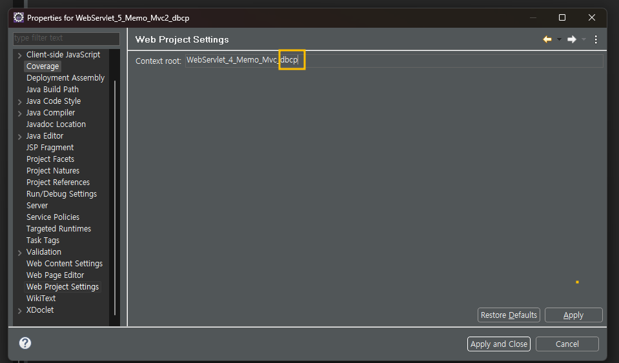Image resolution: width=619 pixels, height=363 pixels.
Task: Select Validation entry in the tree
Action: (44, 252)
